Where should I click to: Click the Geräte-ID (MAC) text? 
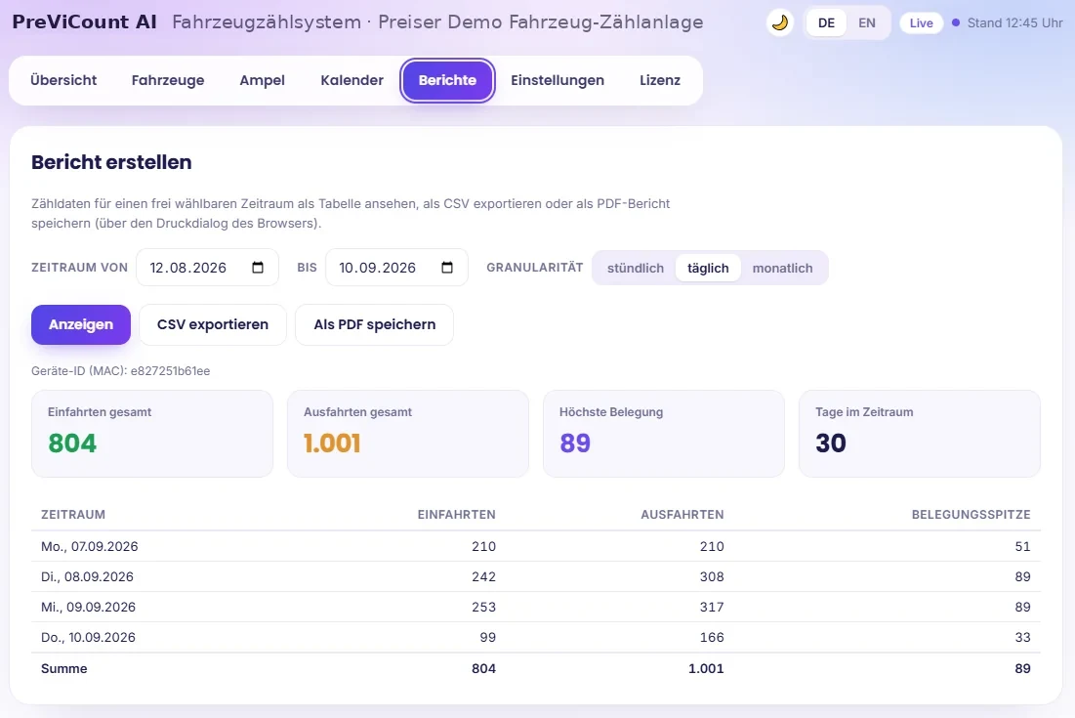[121, 371]
